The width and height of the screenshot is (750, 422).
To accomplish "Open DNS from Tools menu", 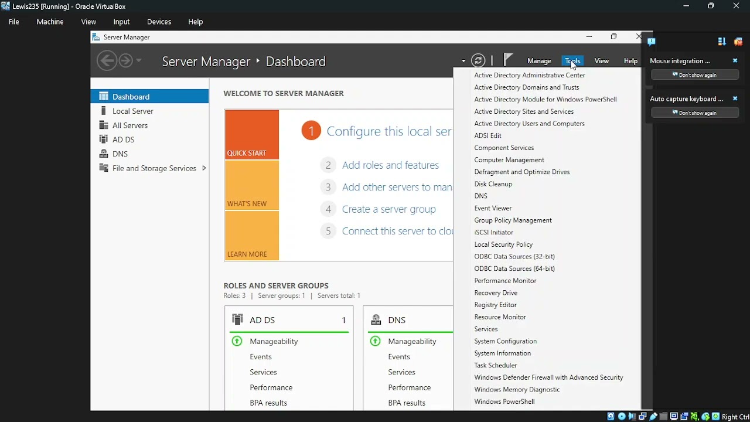I will pyautogui.click(x=480, y=196).
